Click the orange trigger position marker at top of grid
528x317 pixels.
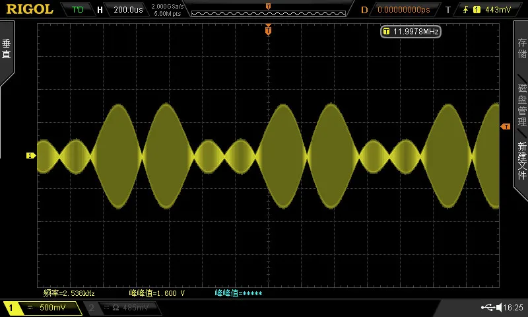268,30
